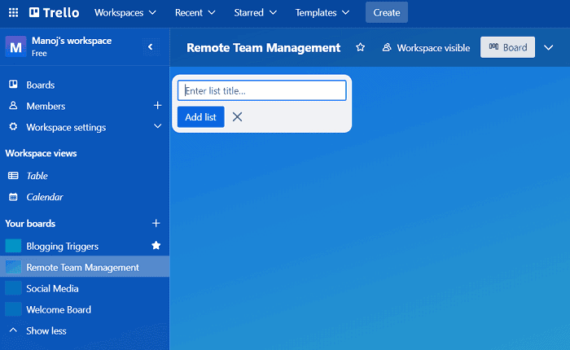The height and width of the screenshot is (350, 570).
Task: Click the Welcome Board thumbnail
Action: click(13, 309)
